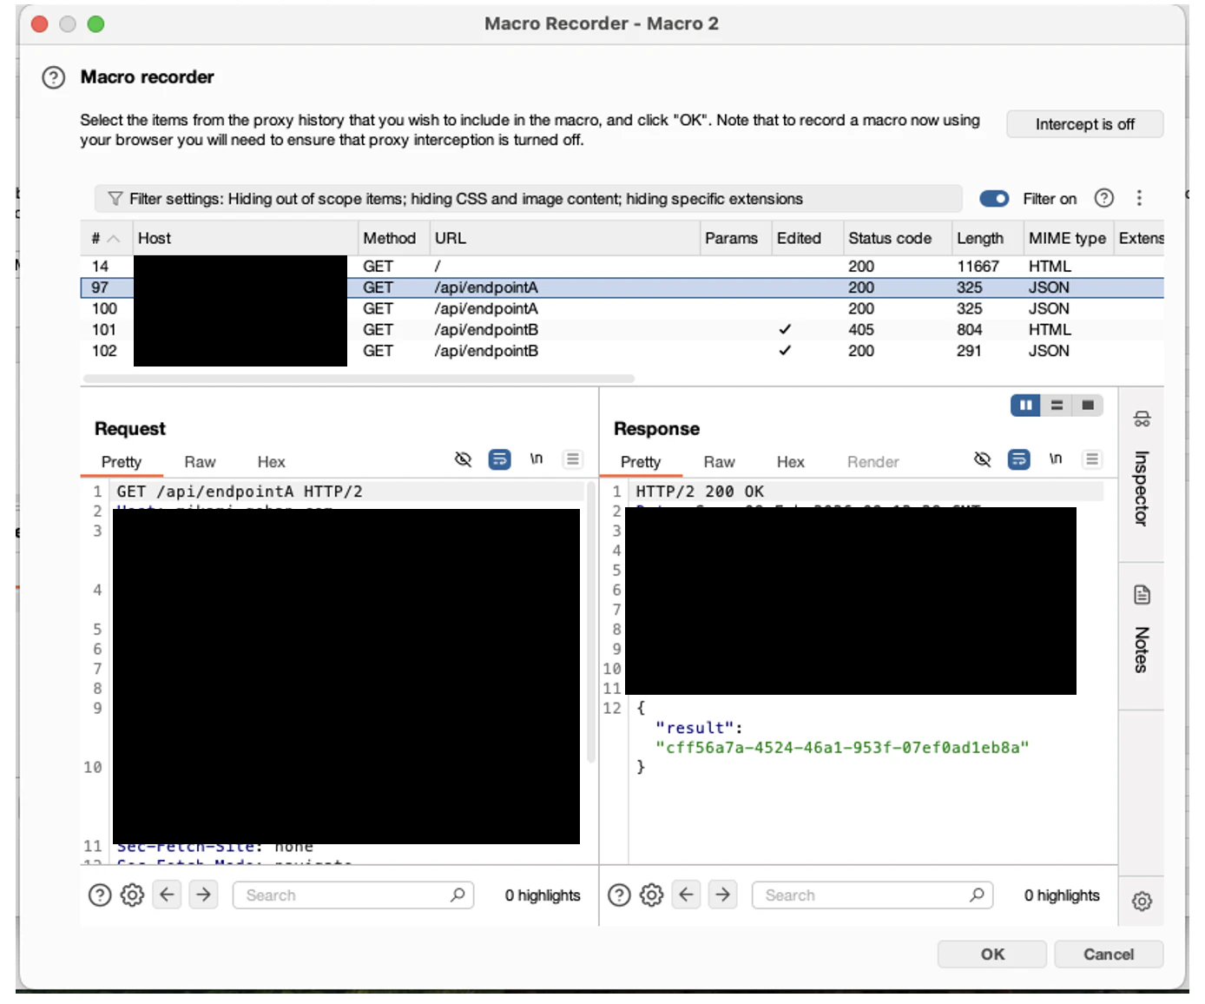Select Response Render tab

pyautogui.click(x=872, y=462)
